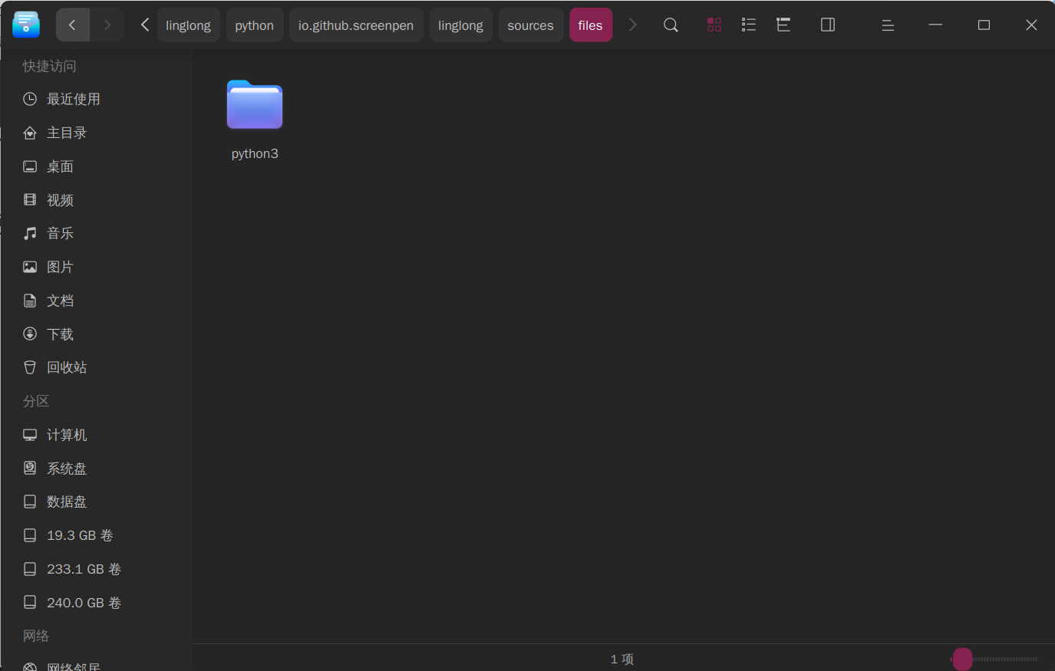Click the python3 folder name label
The image size is (1055, 671).
click(x=255, y=153)
